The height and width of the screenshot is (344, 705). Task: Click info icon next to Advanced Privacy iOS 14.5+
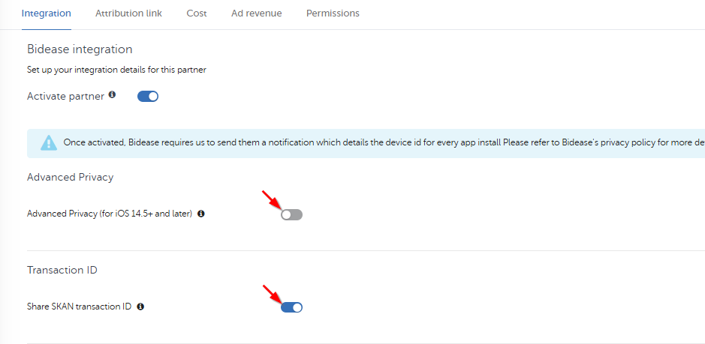201,214
